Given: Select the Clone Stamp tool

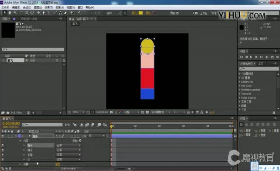Looking at the screenshot, I should tap(60, 13).
